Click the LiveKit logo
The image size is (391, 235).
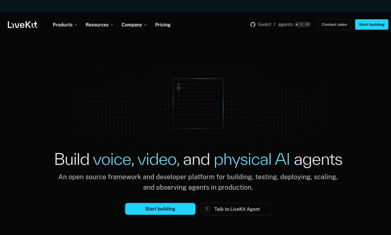tap(23, 25)
